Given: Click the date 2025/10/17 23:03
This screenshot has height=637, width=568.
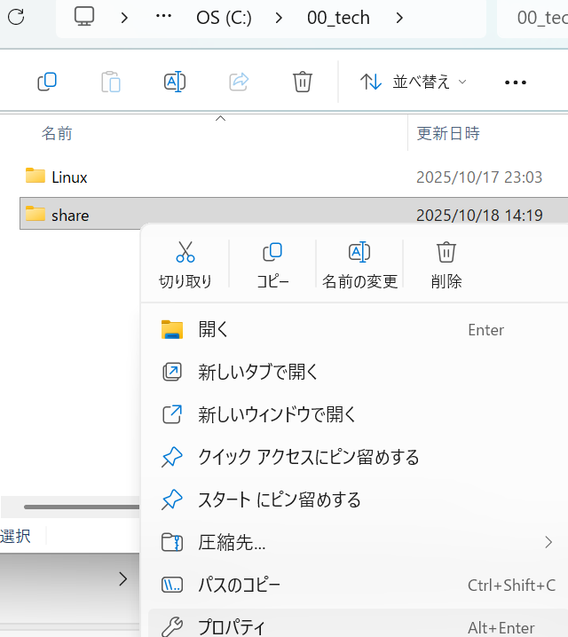Looking at the screenshot, I should click(479, 177).
